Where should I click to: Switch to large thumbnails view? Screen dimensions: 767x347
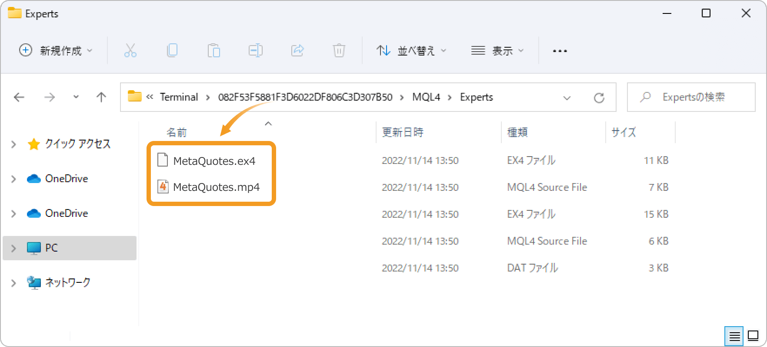coord(753,336)
